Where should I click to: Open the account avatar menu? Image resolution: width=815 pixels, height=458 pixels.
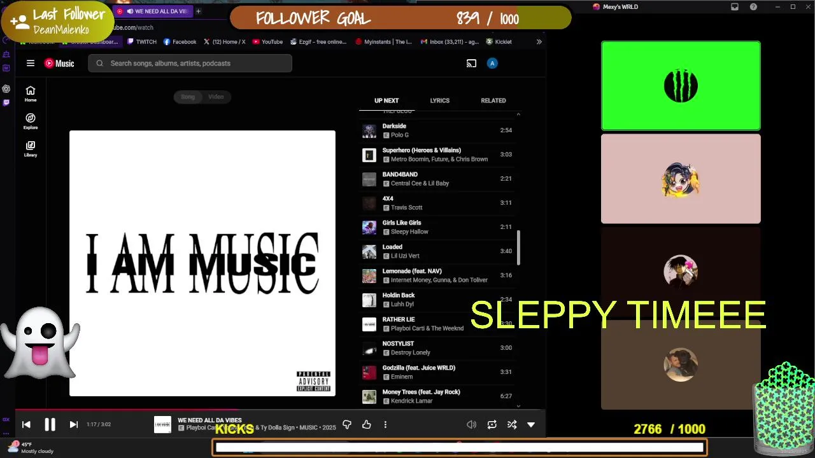(x=492, y=63)
